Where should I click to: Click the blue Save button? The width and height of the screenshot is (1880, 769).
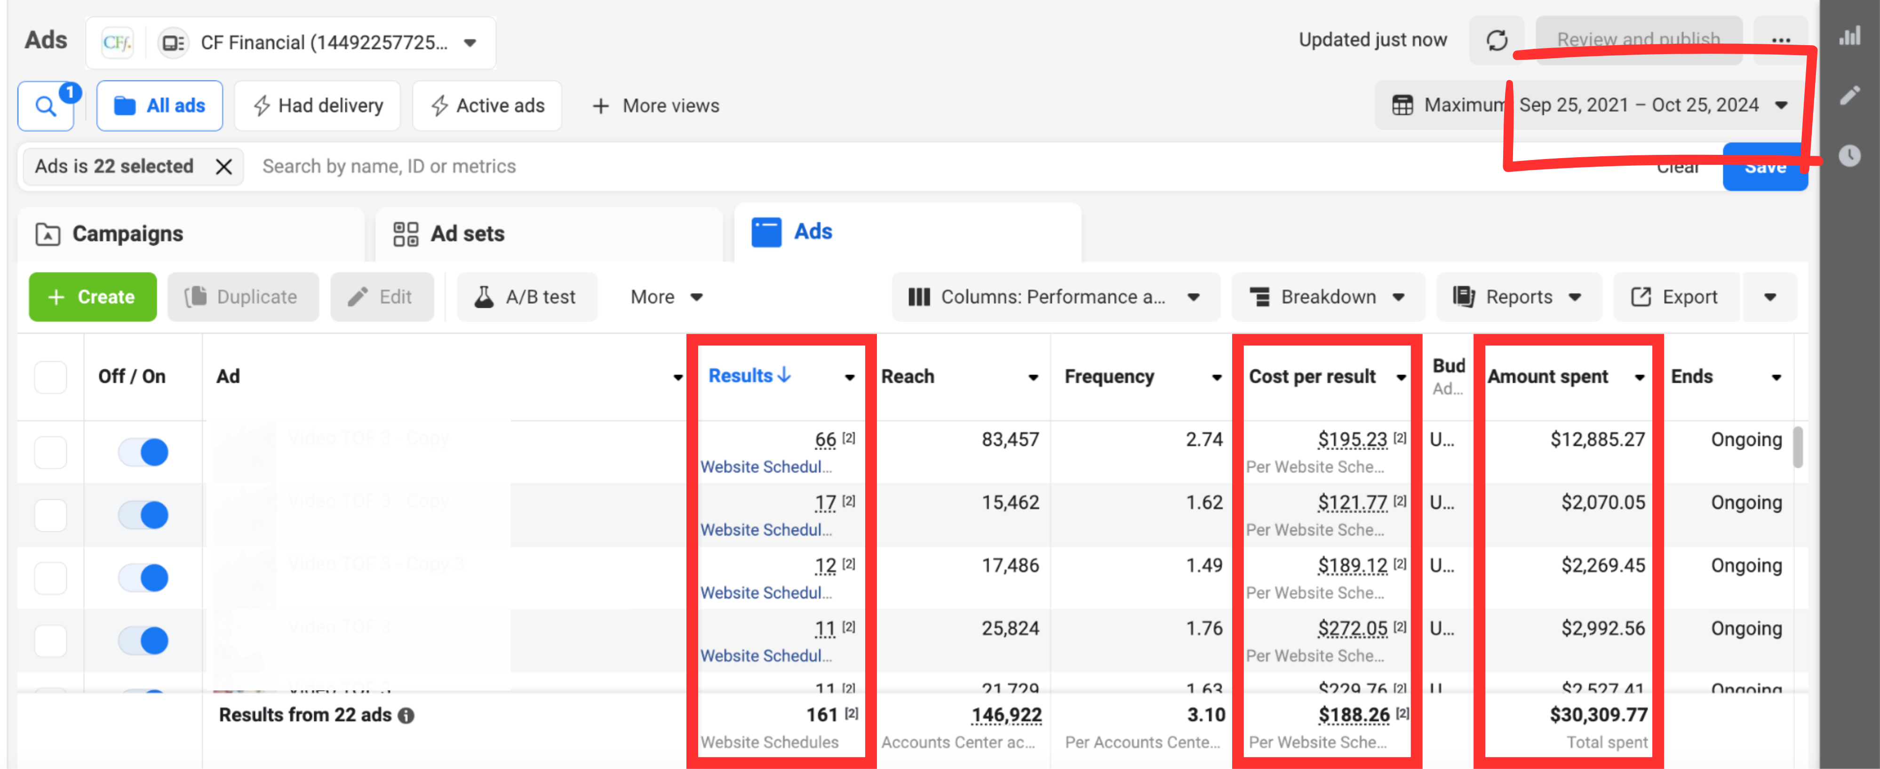coord(1765,167)
